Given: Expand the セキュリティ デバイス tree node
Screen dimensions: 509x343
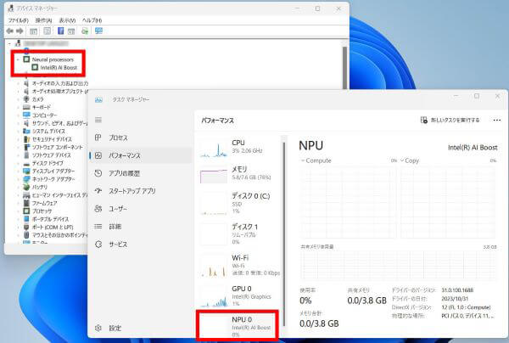Looking at the screenshot, I should click(18, 139).
